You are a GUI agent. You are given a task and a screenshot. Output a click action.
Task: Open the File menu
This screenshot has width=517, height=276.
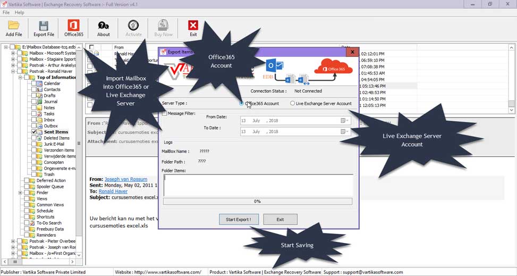(6, 13)
